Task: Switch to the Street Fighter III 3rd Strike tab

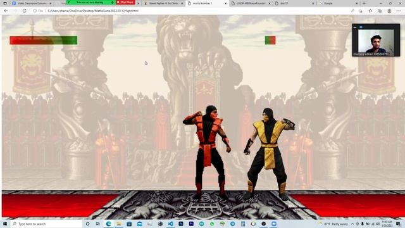Action: [163, 3]
